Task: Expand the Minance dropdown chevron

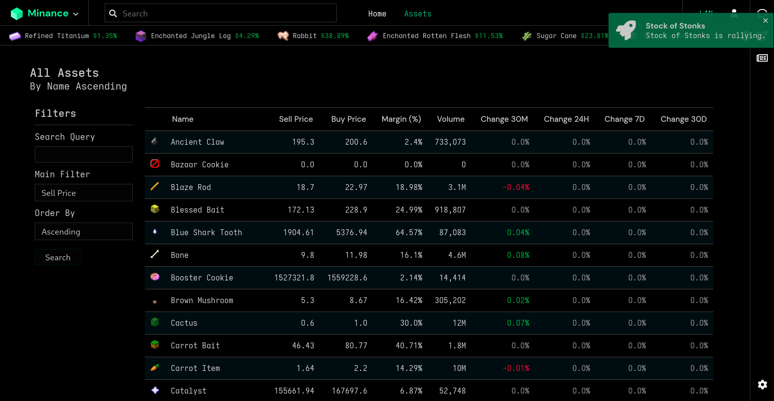Action: pyautogui.click(x=76, y=14)
